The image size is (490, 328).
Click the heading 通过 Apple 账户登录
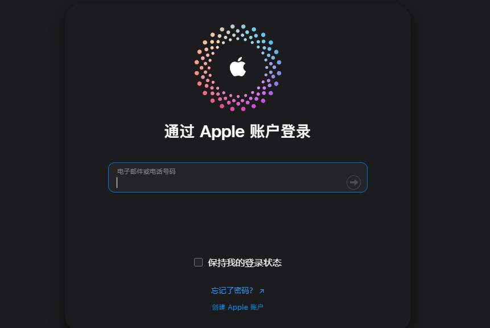pos(237,132)
